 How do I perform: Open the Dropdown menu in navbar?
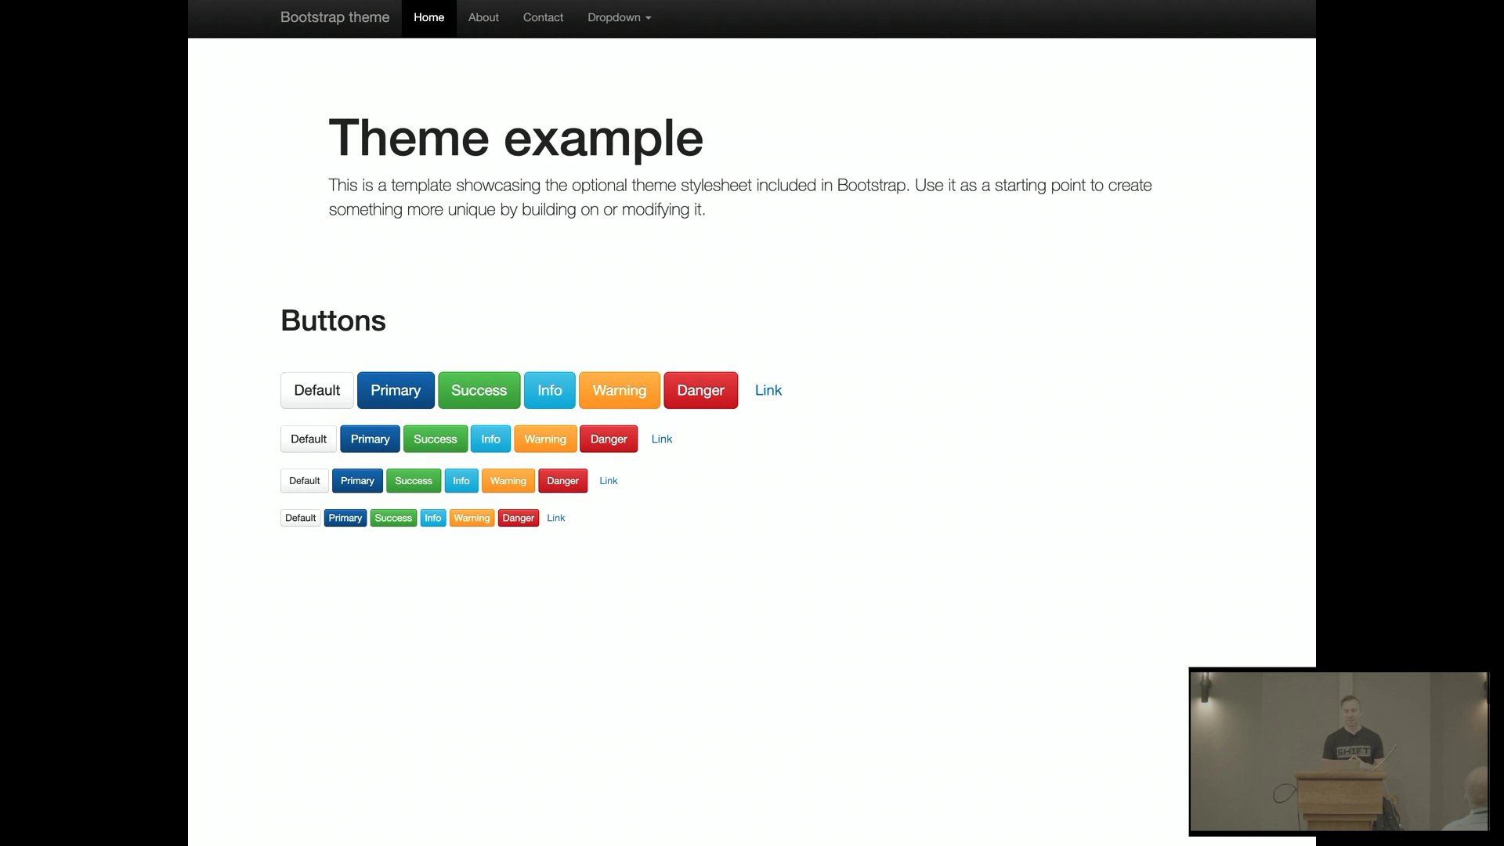[619, 17]
